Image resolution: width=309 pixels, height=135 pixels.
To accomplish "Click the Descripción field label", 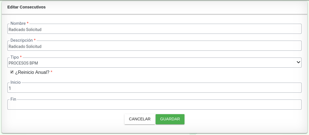I will [x=22, y=40].
